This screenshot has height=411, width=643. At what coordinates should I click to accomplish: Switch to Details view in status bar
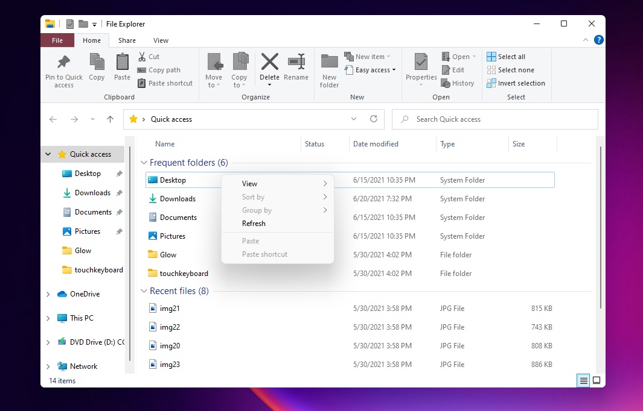[583, 380]
